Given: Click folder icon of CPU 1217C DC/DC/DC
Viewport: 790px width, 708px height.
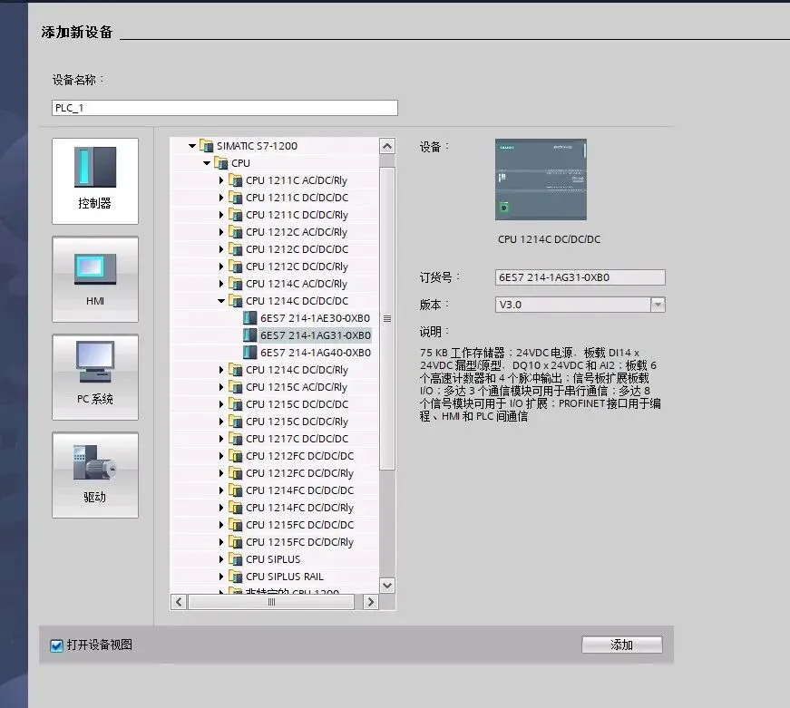Looking at the screenshot, I should pyautogui.click(x=235, y=439).
